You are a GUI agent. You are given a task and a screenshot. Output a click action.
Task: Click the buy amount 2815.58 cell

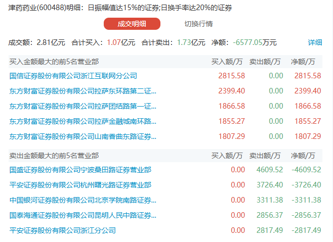click(x=232, y=76)
